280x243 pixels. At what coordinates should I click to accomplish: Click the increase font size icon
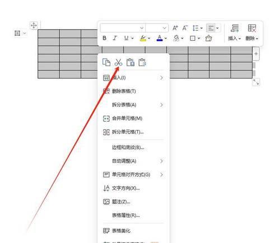click(175, 28)
